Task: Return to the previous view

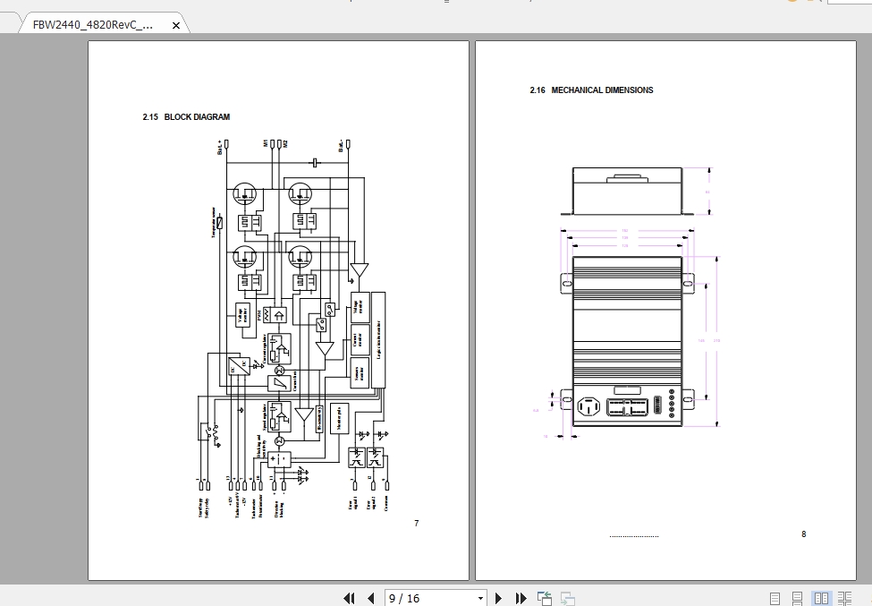Action: [543, 598]
